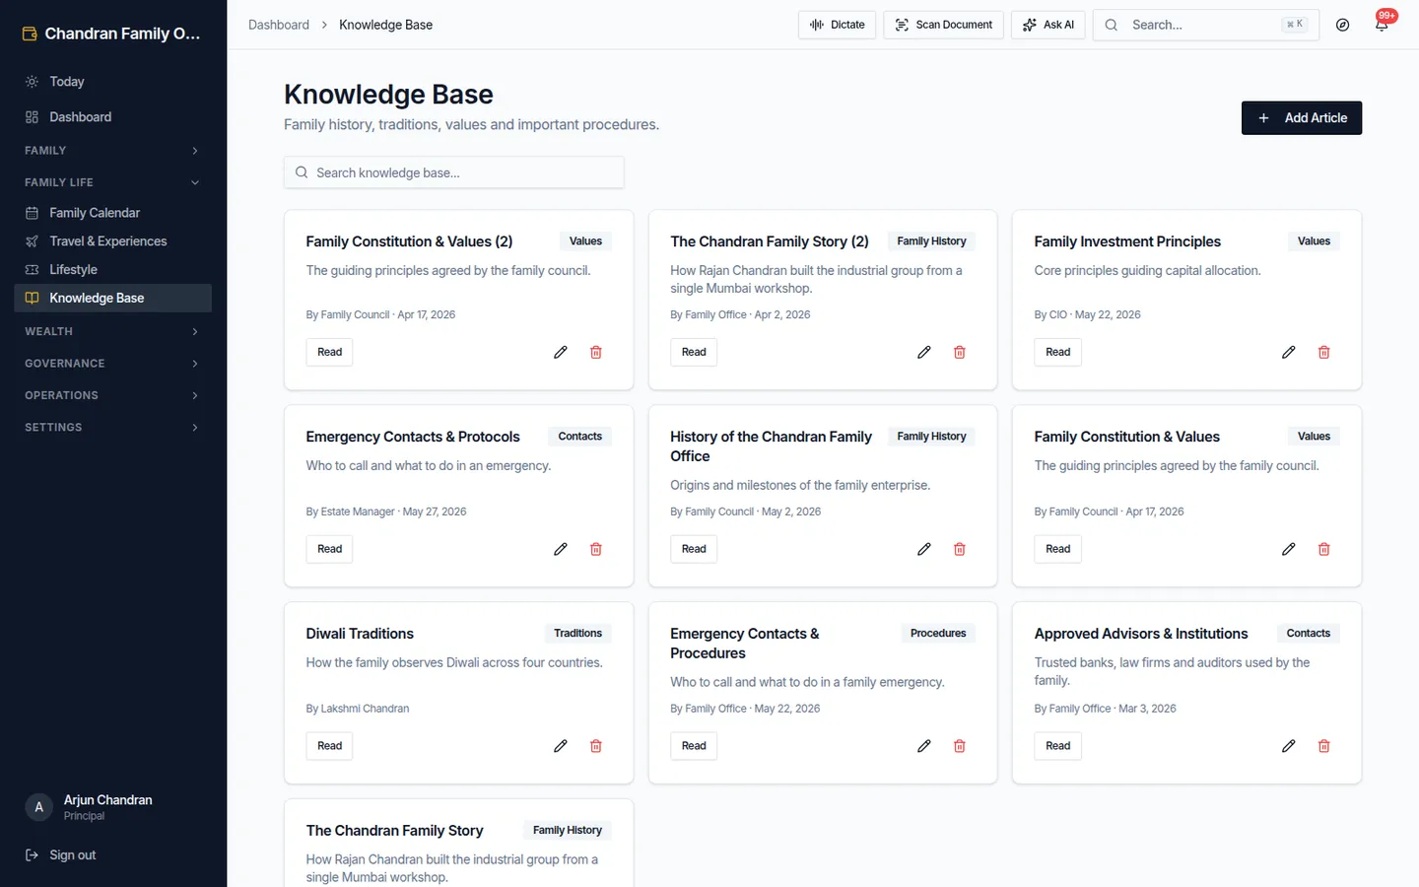Go to Family Calendar in sidebar
Image resolution: width=1419 pixels, height=887 pixels.
(x=113, y=213)
